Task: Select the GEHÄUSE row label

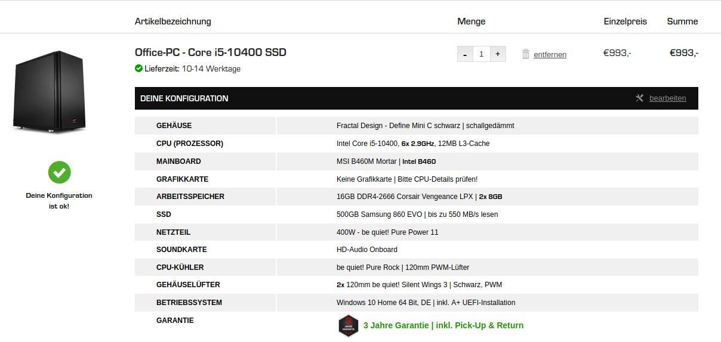Action: pyautogui.click(x=174, y=126)
